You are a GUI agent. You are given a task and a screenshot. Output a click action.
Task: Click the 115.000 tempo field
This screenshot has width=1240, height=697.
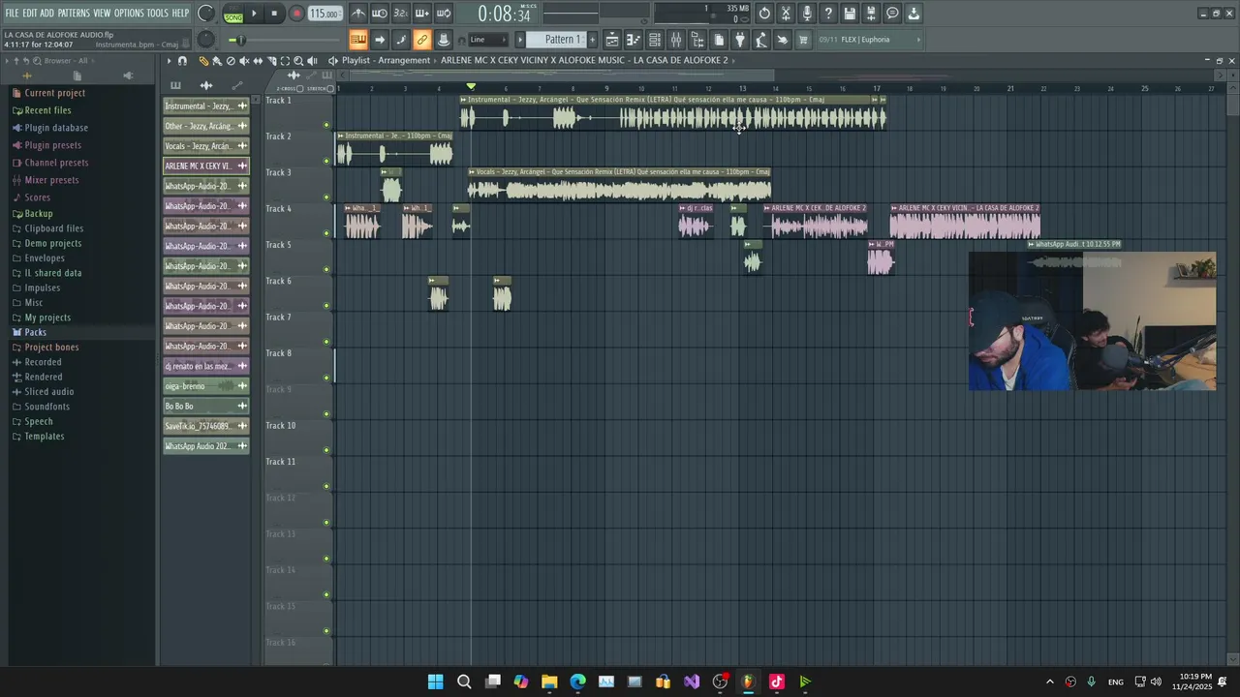pyautogui.click(x=325, y=14)
